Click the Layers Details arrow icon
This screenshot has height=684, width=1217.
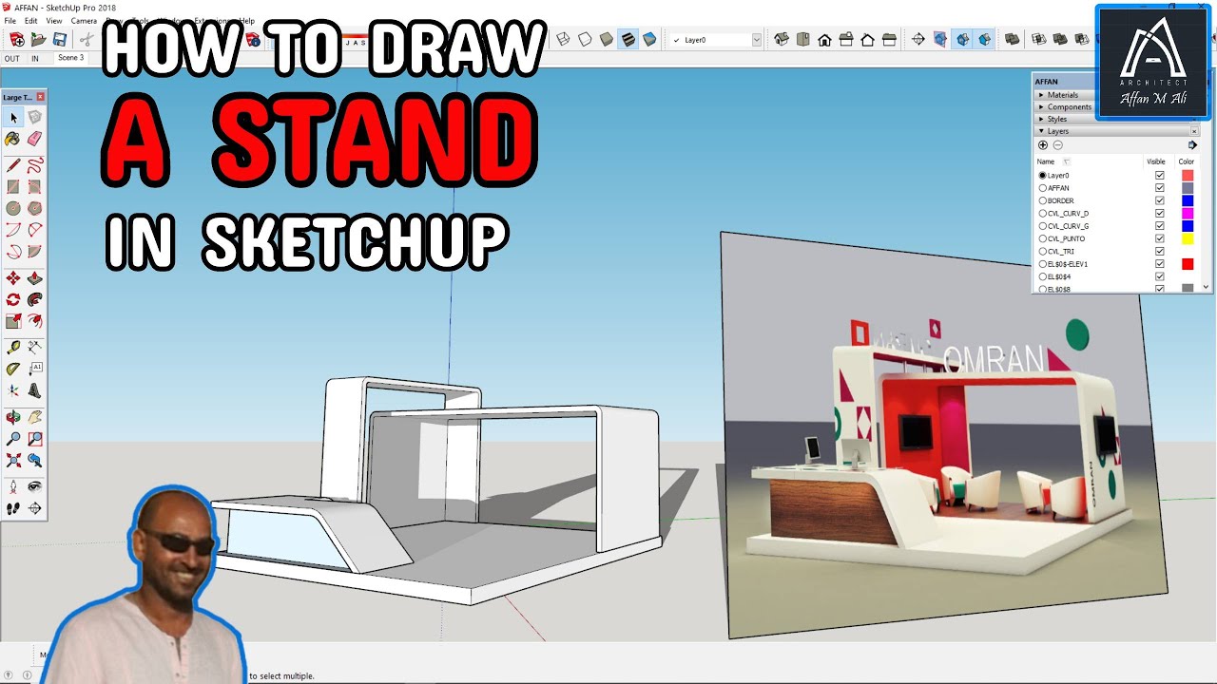click(x=1192, y=145)
